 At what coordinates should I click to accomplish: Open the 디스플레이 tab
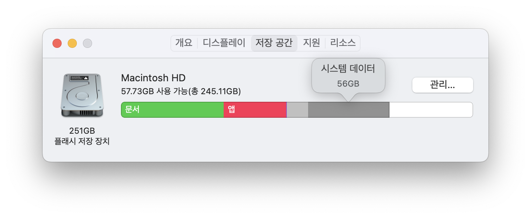[x=224, y=43]
